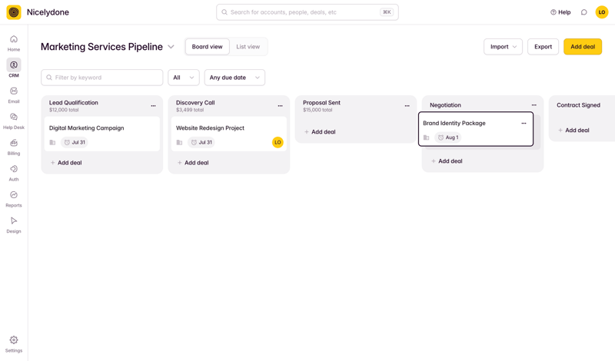
Task: Click the Contract Signed column title
Action: [x=578, y=105]
